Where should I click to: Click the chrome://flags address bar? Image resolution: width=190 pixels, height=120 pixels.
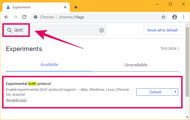(x=99, y=17)
